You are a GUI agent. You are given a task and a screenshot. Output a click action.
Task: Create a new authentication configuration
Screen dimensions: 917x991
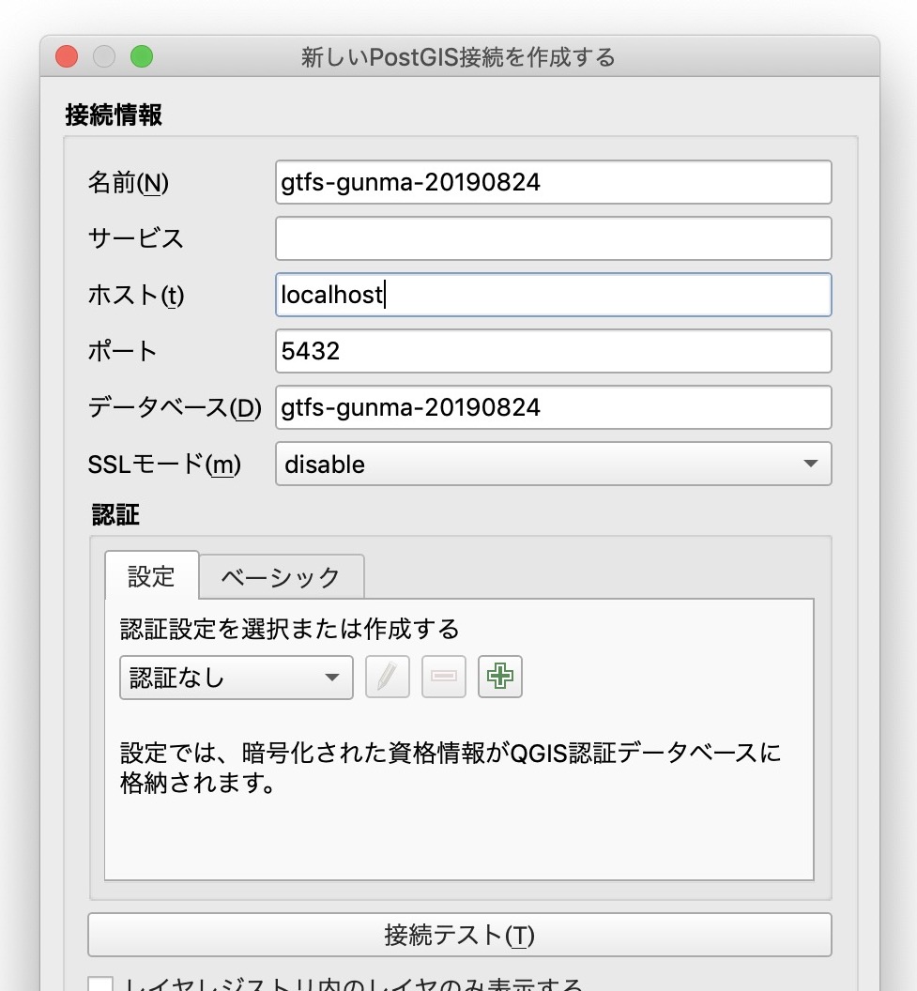pos(500,677)
